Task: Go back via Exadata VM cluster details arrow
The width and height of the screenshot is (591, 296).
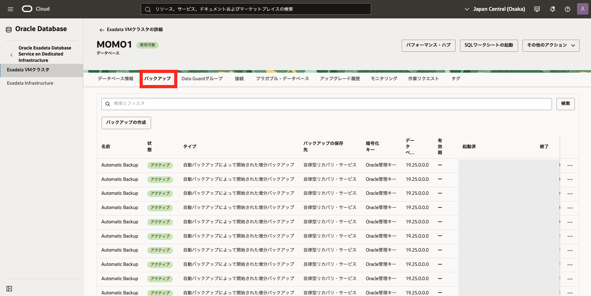Action: (102, 30)
